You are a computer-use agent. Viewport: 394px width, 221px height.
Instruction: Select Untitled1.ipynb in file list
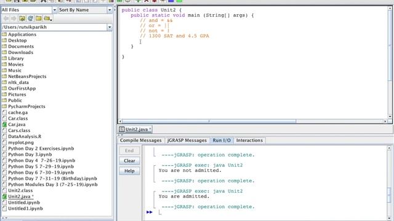25,209
